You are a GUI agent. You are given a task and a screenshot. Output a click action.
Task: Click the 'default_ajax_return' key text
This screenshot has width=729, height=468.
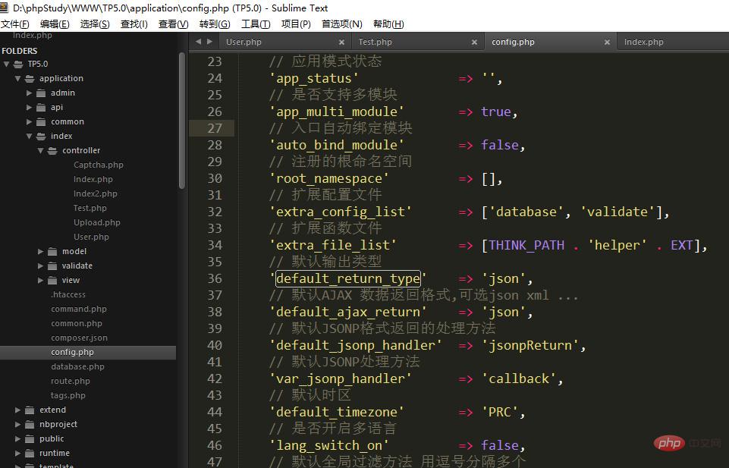[347, 312]
